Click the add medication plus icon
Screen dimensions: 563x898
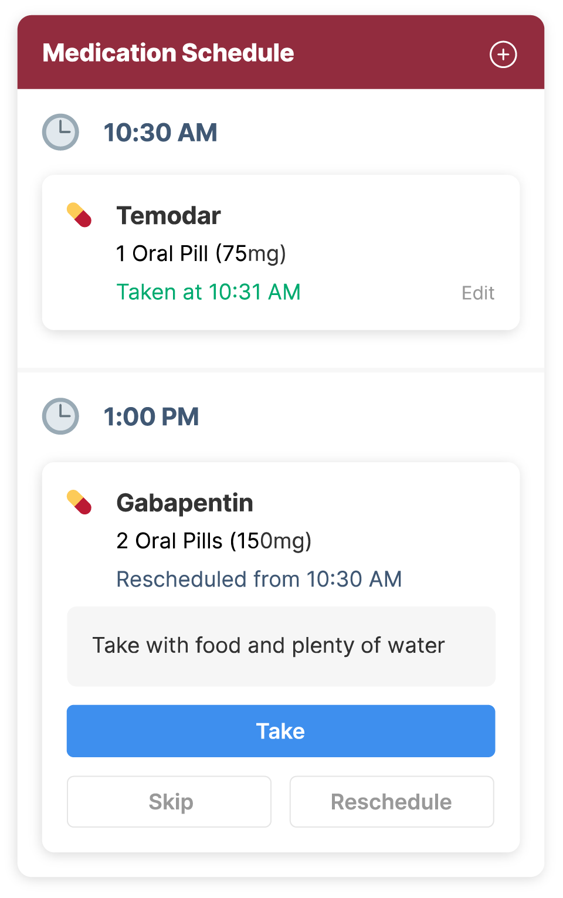tap(503, 55)
